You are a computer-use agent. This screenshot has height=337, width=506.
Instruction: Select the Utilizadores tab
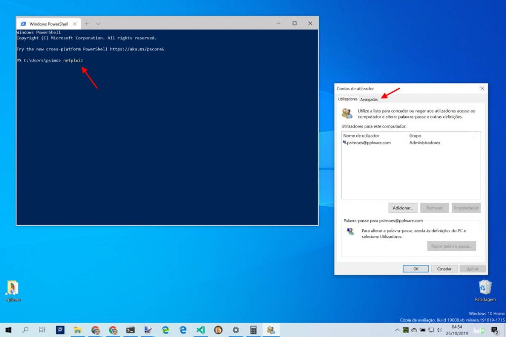(347, 99)
